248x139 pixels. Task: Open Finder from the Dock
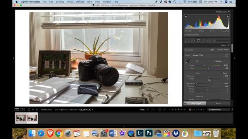tap(32, 133)
